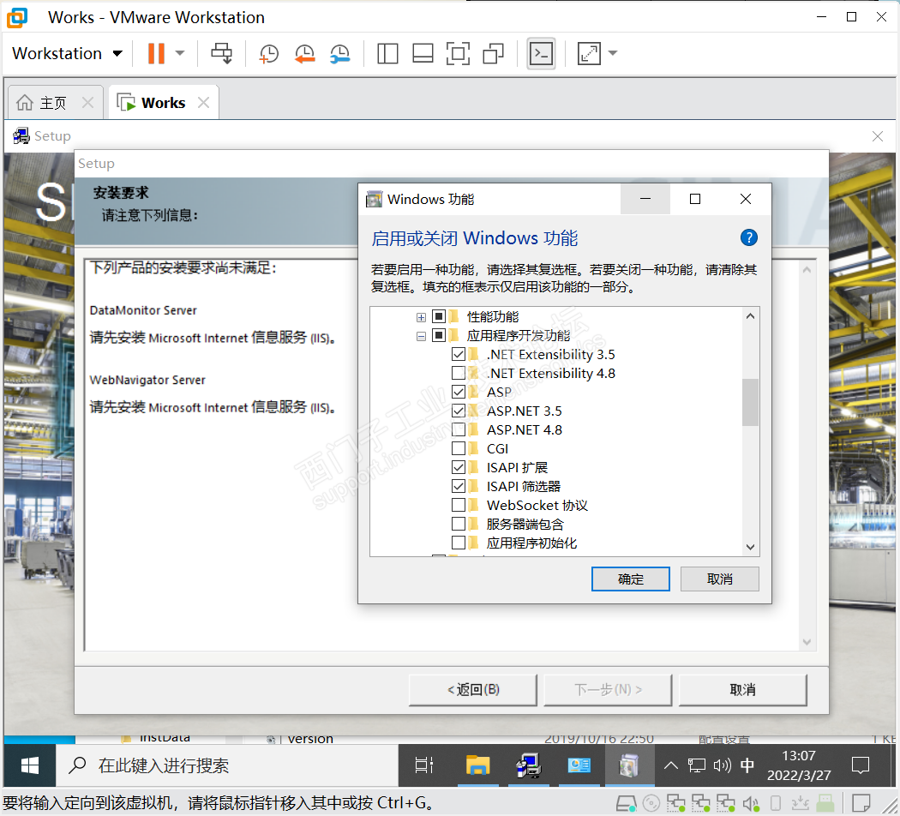Uncheck ASP.NET 3.5
This screenshot has width=900, height=816.
point(458,411)
